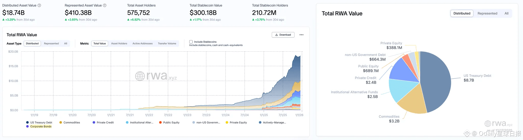Image resolution: width=523 pixels, height=140 pixels.
Task: Enable the Include Stablecoins checkbox
Action: coord(191,42)
